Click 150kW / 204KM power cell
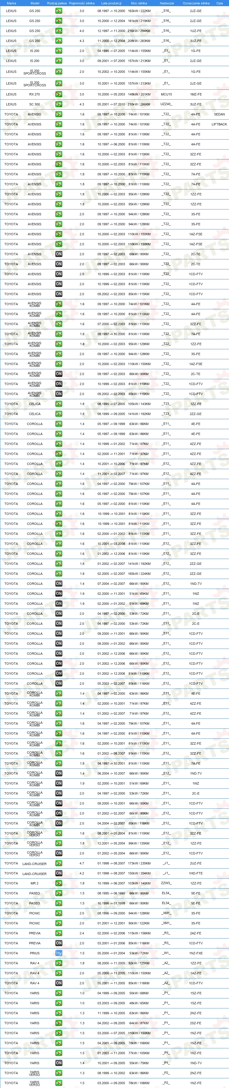This screenshot has height=1088, width=229. [x=139, y=874]
